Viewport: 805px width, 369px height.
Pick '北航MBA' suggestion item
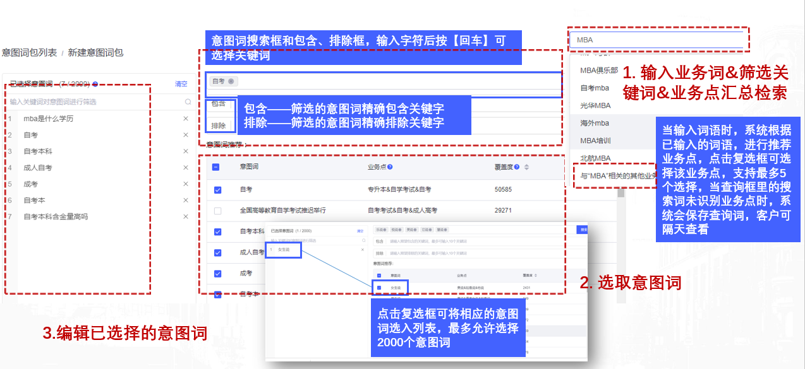tap(595, 158)
